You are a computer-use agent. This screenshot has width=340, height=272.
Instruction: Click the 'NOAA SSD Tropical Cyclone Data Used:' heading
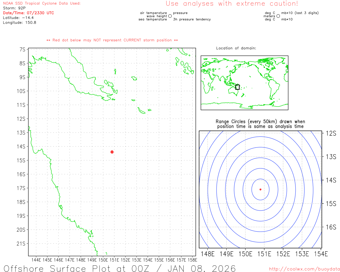(x=42, y=3)
